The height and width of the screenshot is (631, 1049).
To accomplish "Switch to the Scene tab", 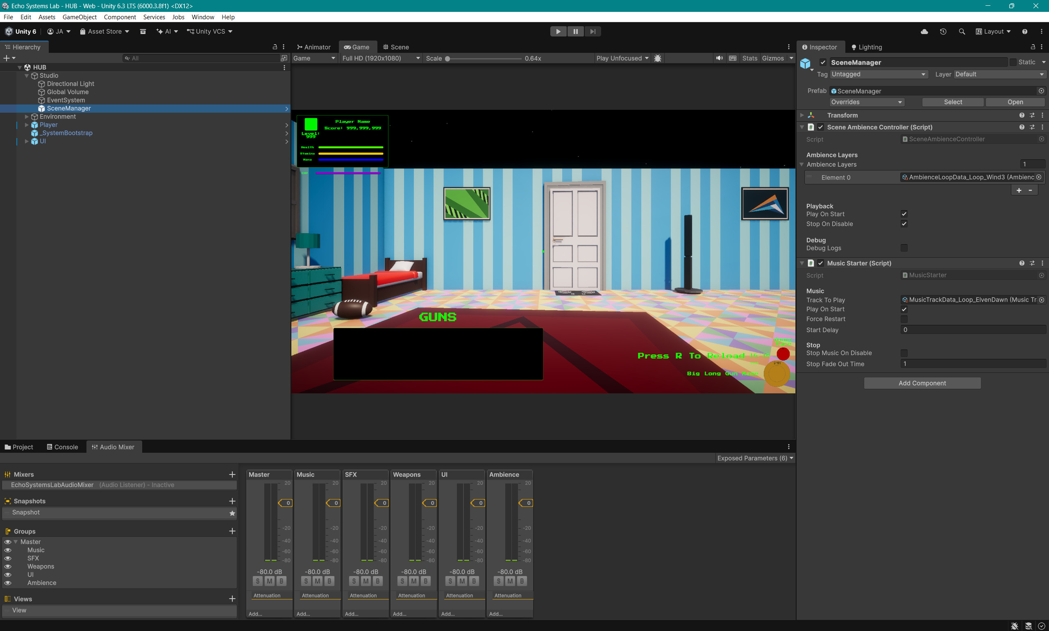I will 396,47.
